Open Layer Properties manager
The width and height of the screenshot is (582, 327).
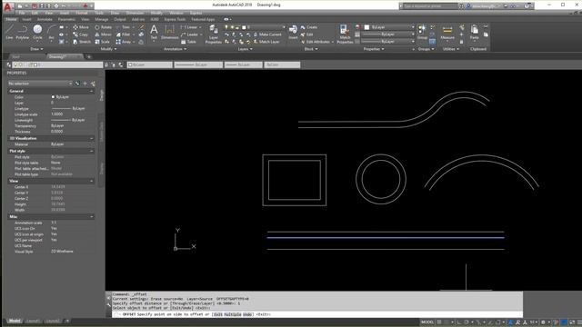click(x=214, y=35)
